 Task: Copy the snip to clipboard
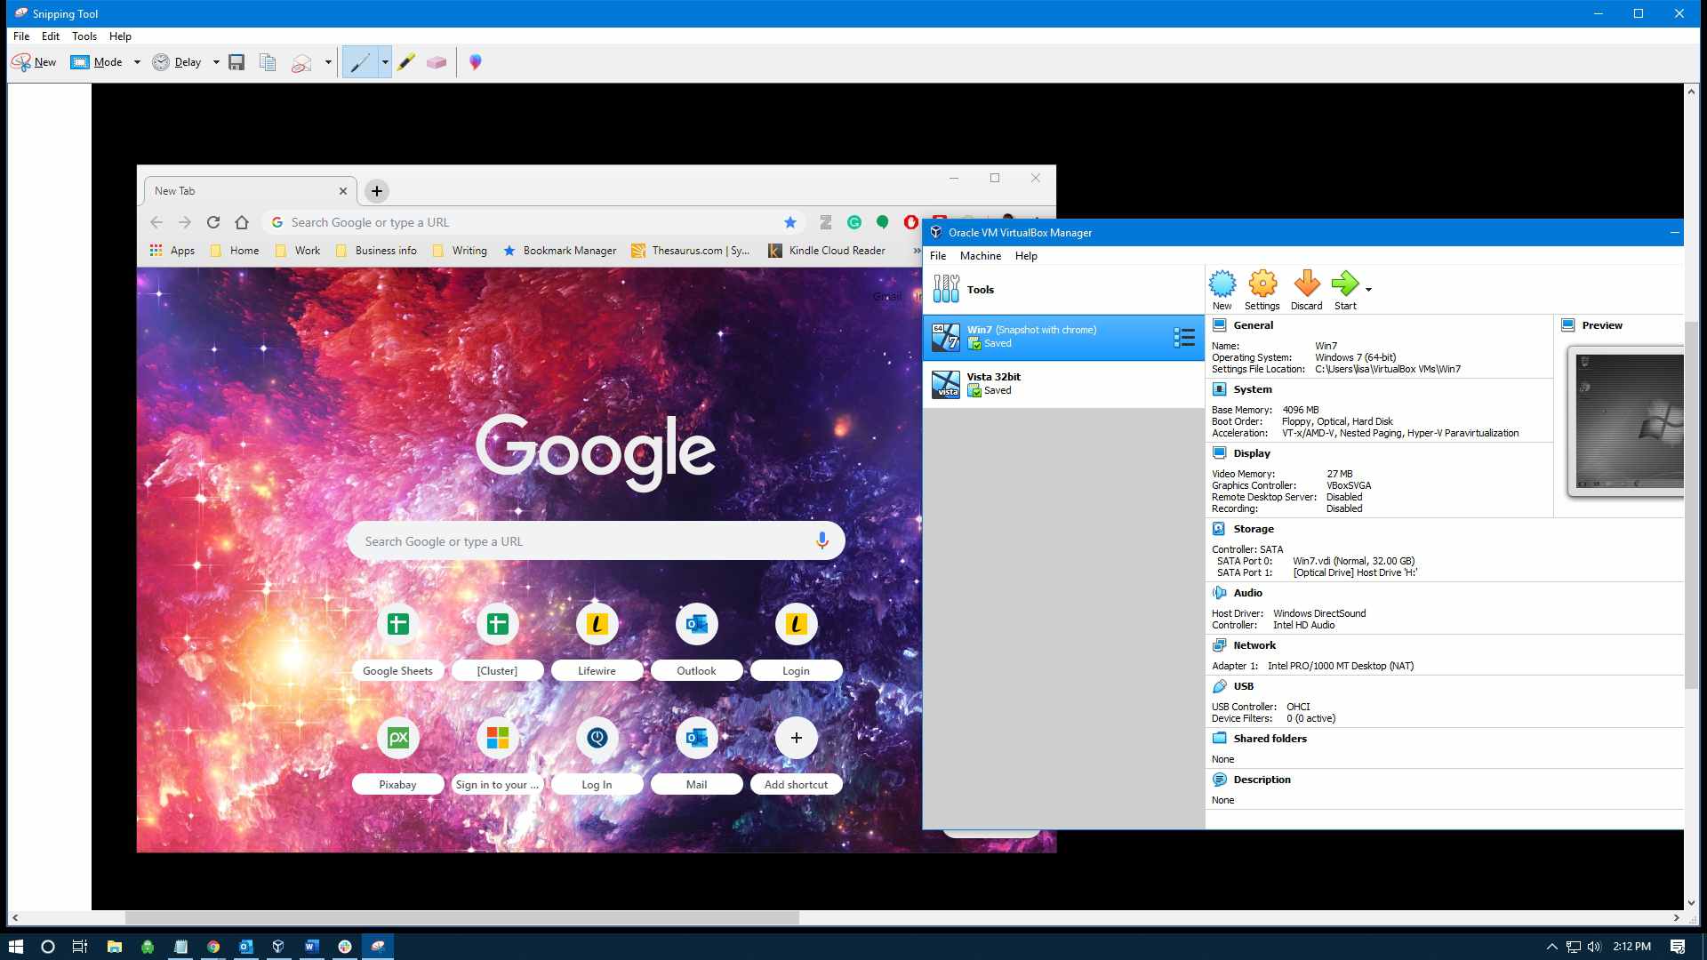coord(268,62)
